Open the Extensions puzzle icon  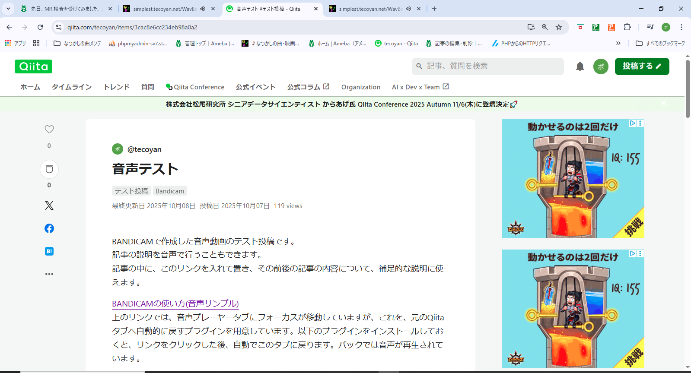coord(627,27)
